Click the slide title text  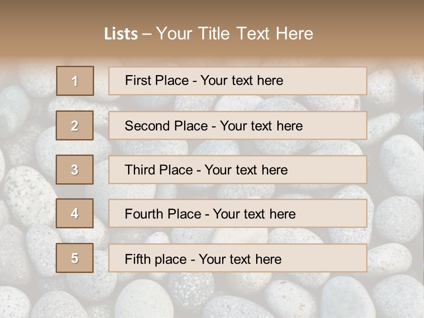click(208, 34)
